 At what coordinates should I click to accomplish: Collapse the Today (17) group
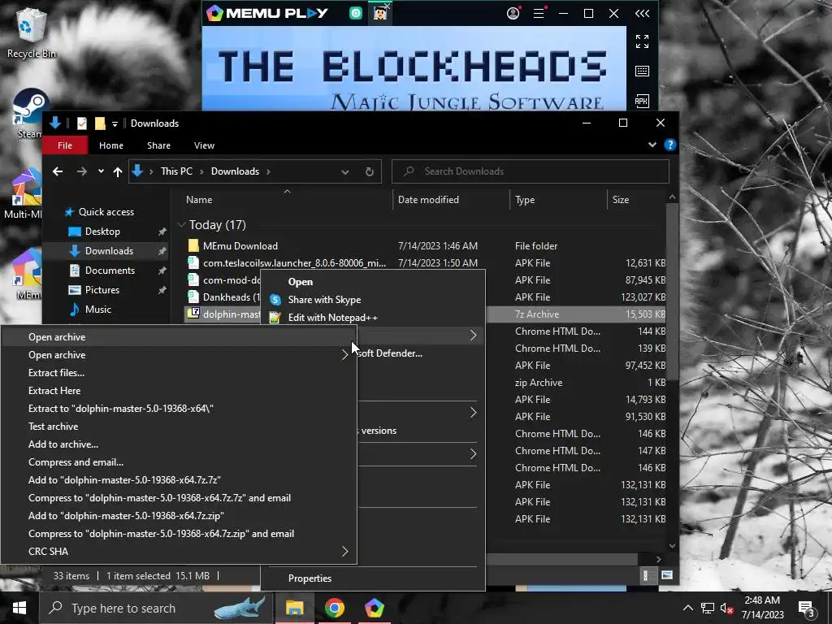181,225
